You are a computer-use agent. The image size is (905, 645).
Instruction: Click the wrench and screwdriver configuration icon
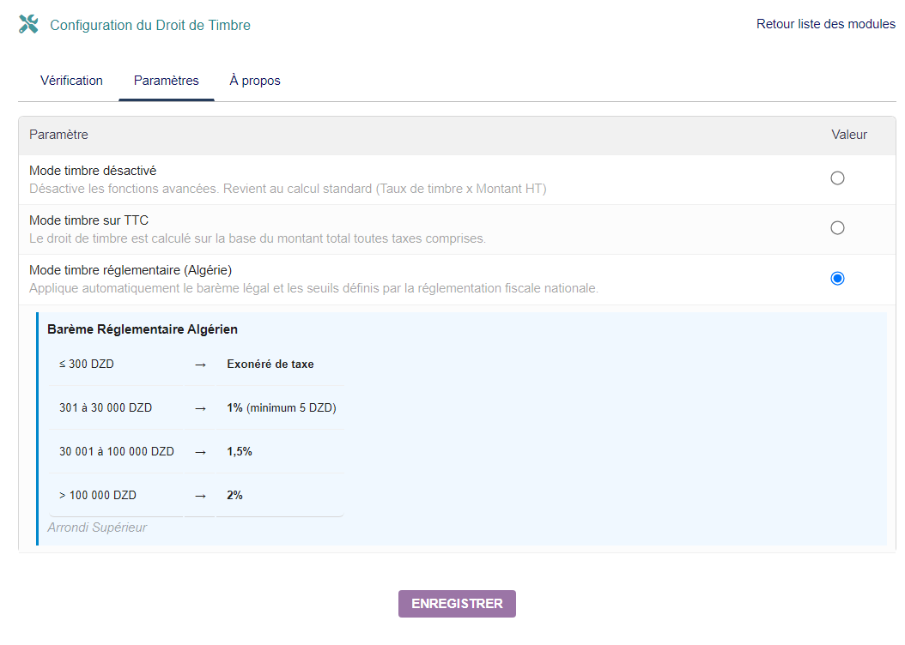tap(28, 24)
